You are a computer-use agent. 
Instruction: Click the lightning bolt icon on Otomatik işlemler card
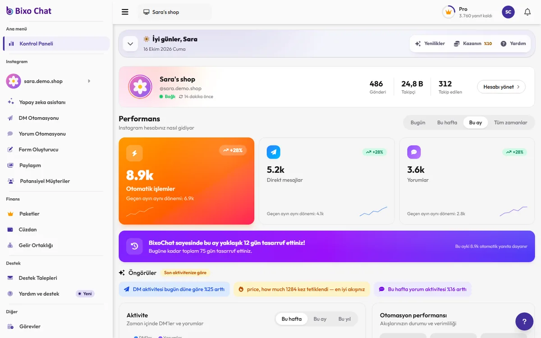point(134,153)
